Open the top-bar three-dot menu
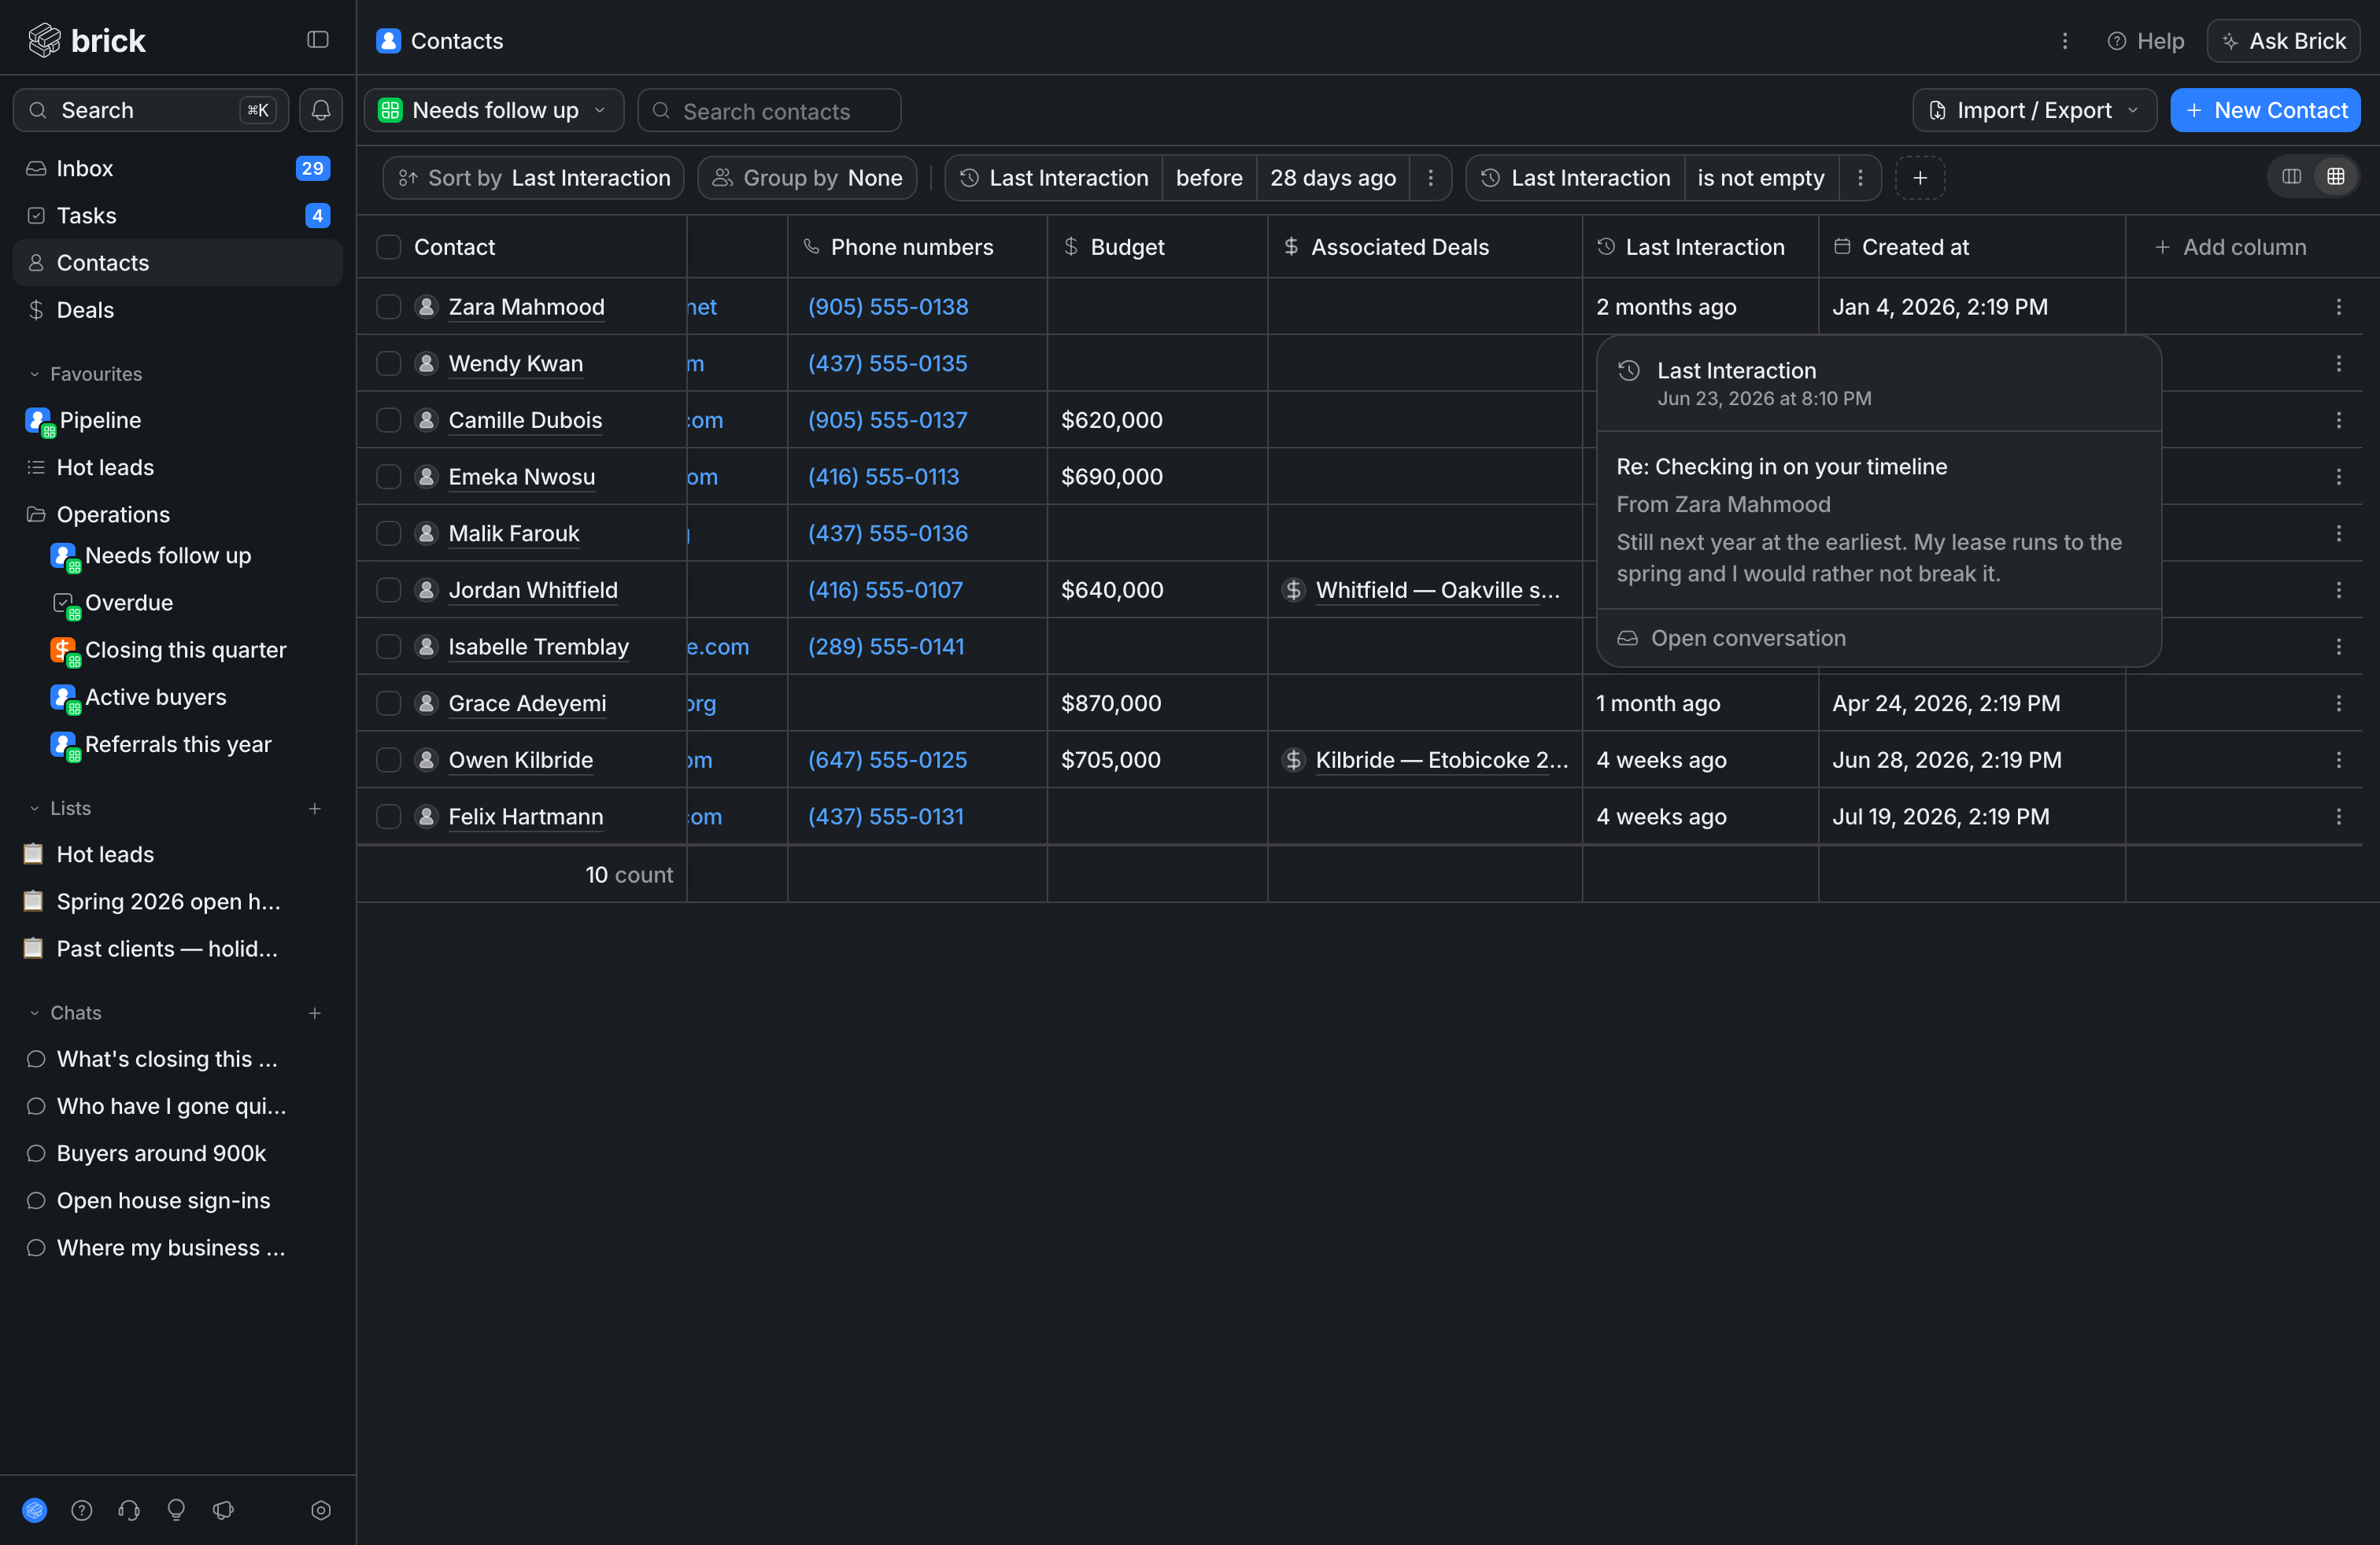2380x1545 pixels. [2065, 41]
